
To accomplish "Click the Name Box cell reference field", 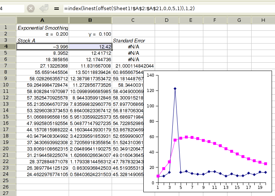I will [x=12, y=8].
